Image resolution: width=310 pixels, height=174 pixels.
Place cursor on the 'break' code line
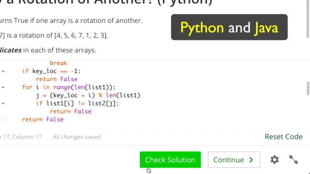tap(58, 63)
